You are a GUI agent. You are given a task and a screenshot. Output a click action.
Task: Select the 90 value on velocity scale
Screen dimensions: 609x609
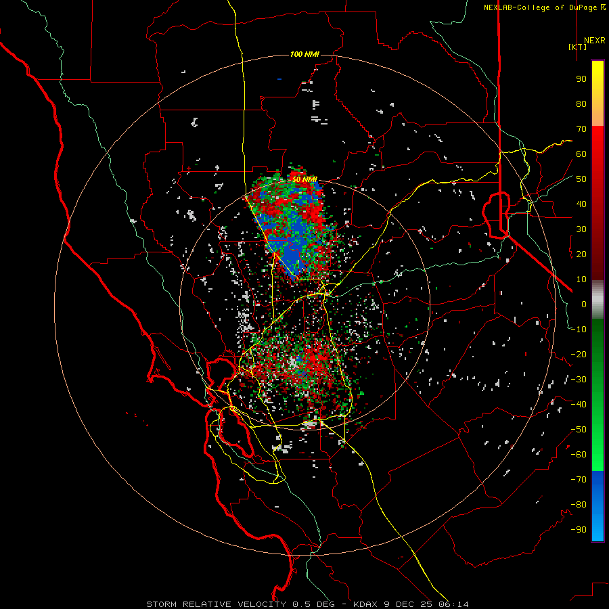click(x=581, y=79)
